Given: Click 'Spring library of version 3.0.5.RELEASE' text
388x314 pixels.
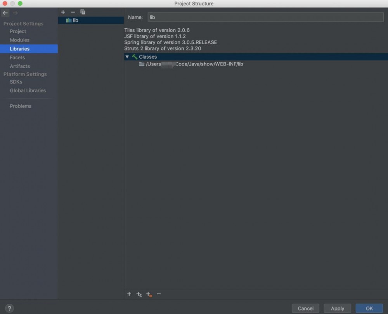Looking at the screenshot, I should [x=170, y=42].
